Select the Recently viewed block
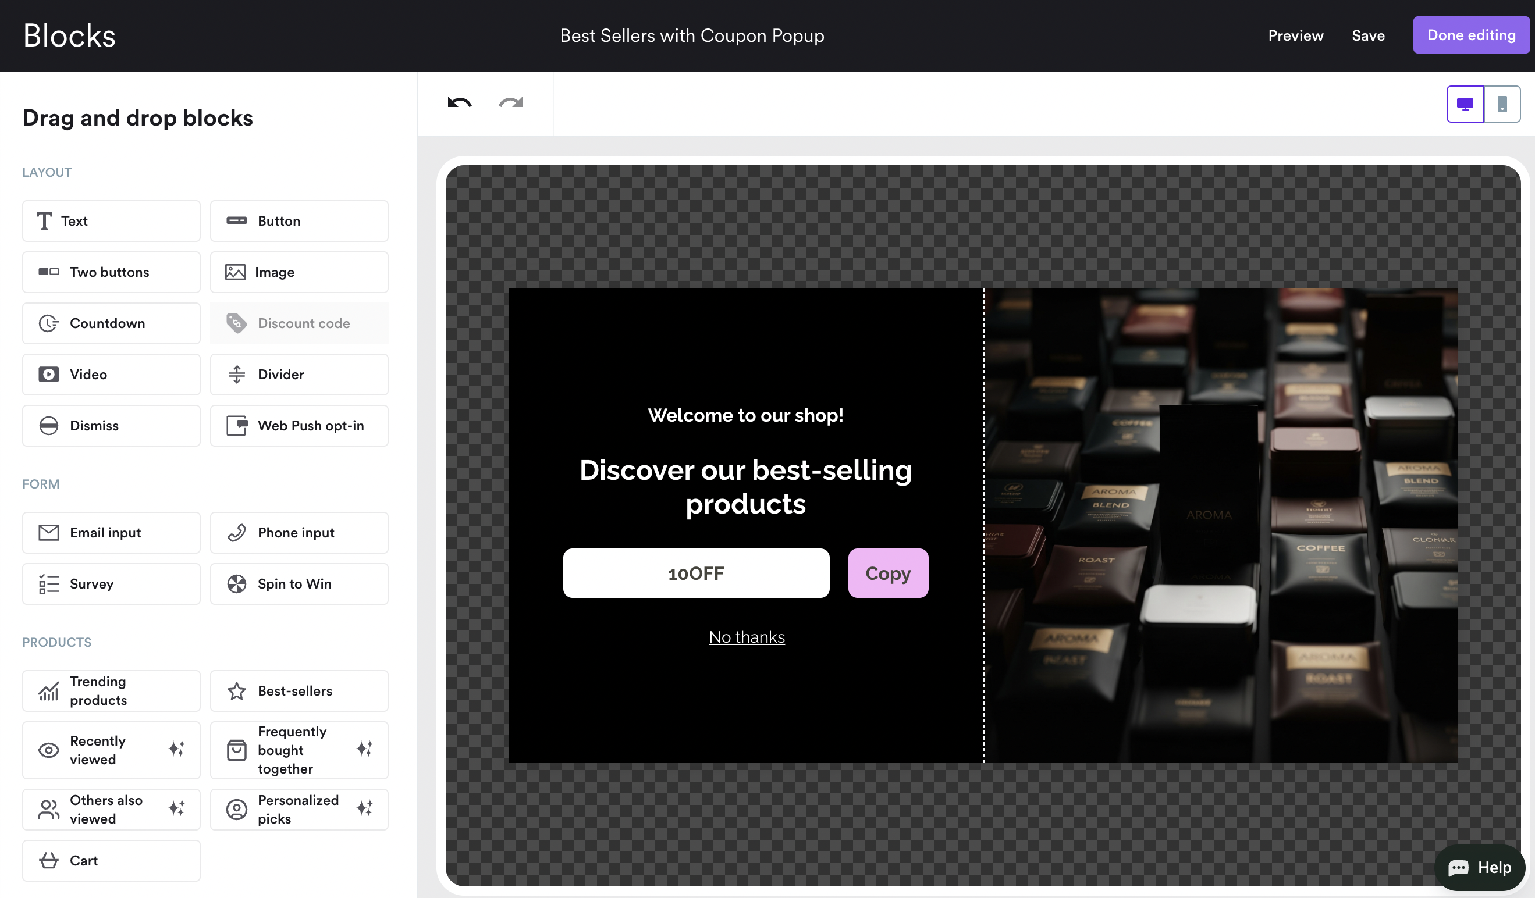Screen dimensions: 1535x898 111,750
